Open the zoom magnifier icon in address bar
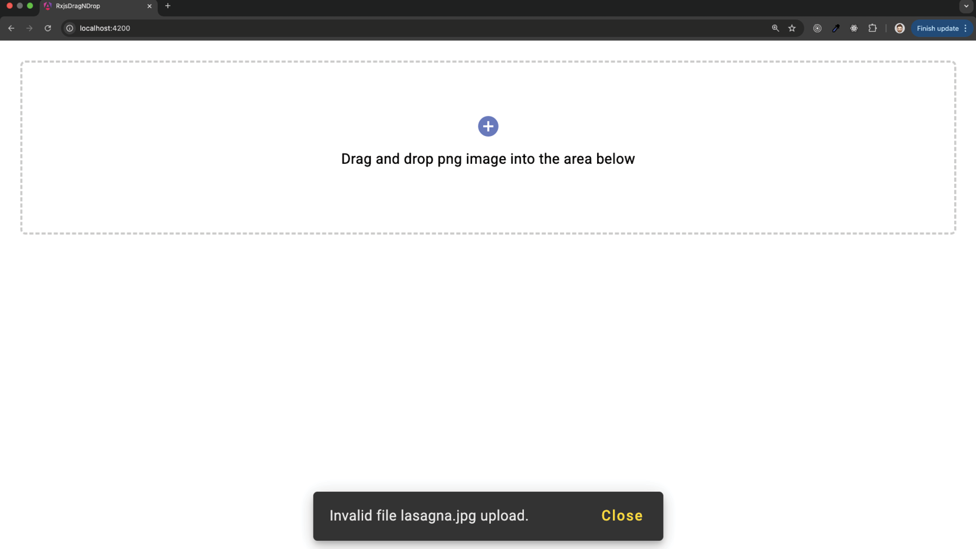The width and height of the screenshot is (976, 549). pyautogui.click(x=775, y=28)
